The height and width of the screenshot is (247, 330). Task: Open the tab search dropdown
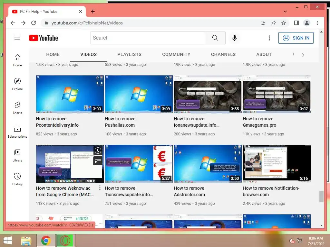[285, 12]
